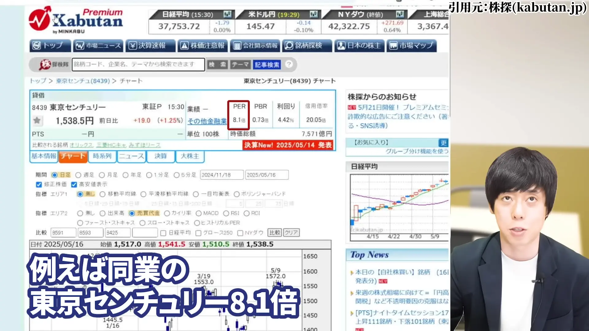Select the 5分足 period radio button
Image resolution: width=589 pixels, height=331 pixels.
point(176,175)
